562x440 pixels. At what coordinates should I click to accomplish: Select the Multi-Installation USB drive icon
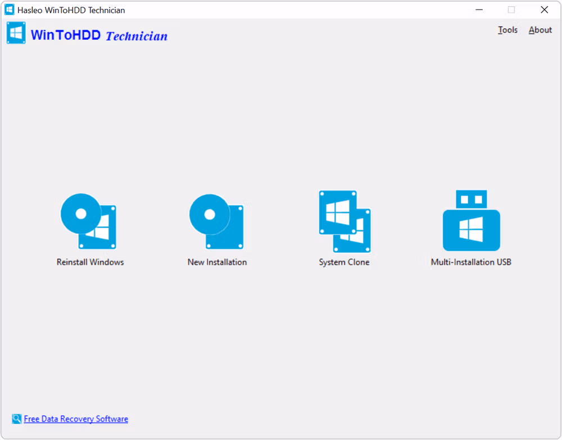[472, 220]
